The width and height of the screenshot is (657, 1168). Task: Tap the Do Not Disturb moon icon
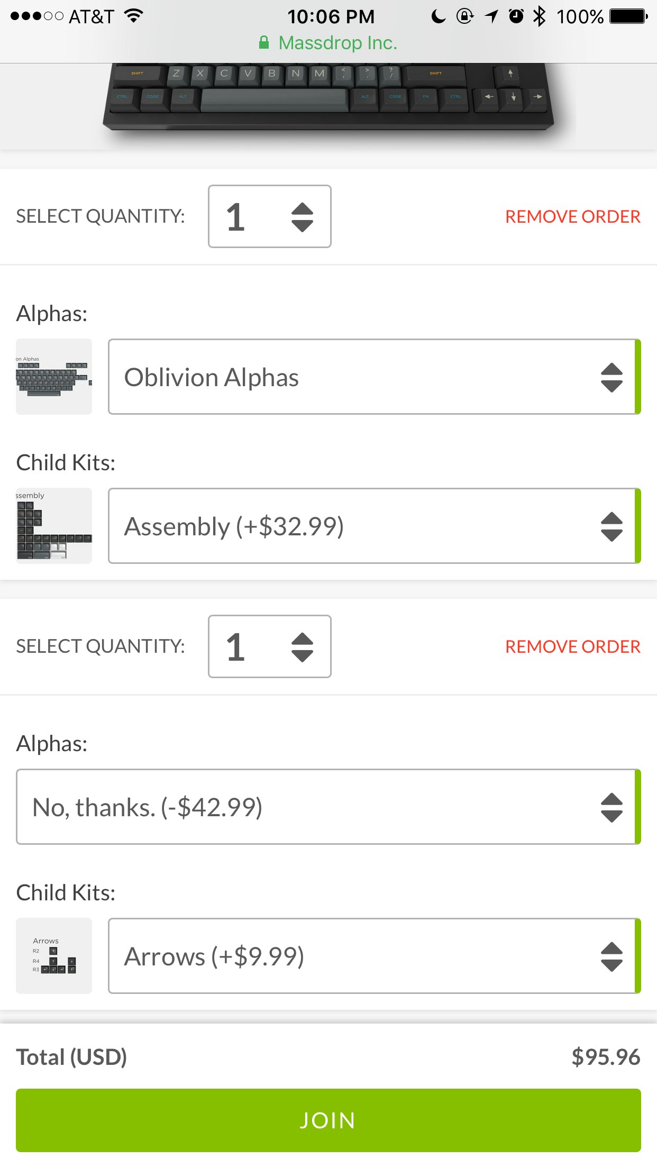point(438,16)
